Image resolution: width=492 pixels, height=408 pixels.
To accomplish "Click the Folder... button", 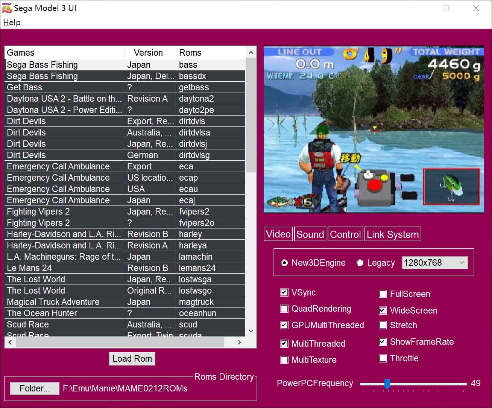I will click(35, 388).
